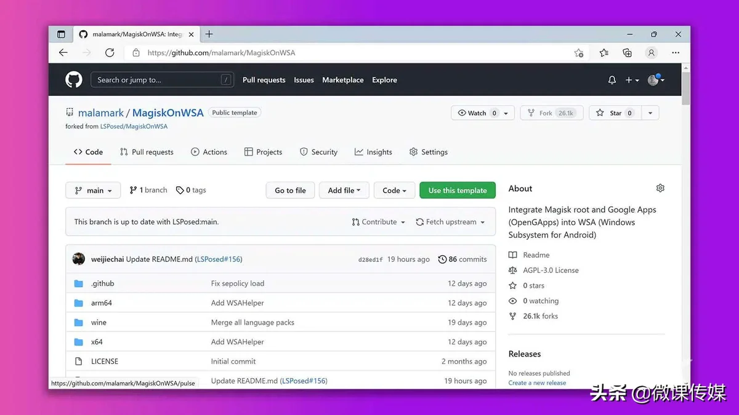The height and width of the screenshot is (415, 739).
Task: Click Create a new release link
Action: tap(537, 383)
